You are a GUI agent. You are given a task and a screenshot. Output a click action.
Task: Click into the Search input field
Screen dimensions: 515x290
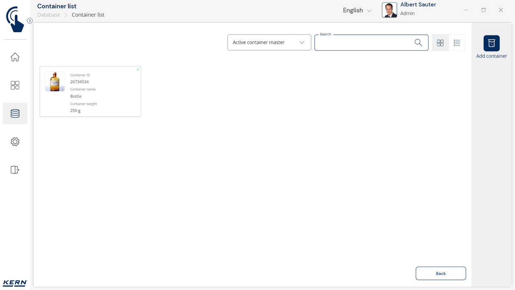click(x=364, y=43)
